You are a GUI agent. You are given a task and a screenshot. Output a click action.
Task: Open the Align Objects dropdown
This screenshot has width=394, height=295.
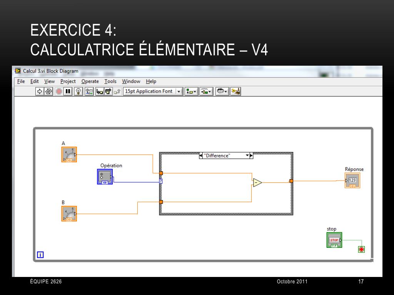click(191, 91)
